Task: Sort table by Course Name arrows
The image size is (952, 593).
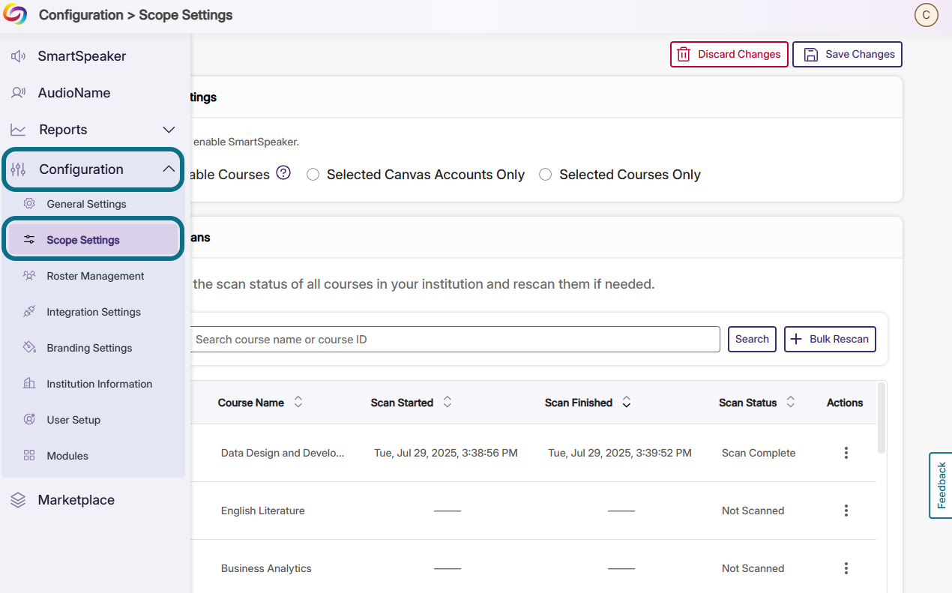Action: pyautogui.click(x=298, y=403)
